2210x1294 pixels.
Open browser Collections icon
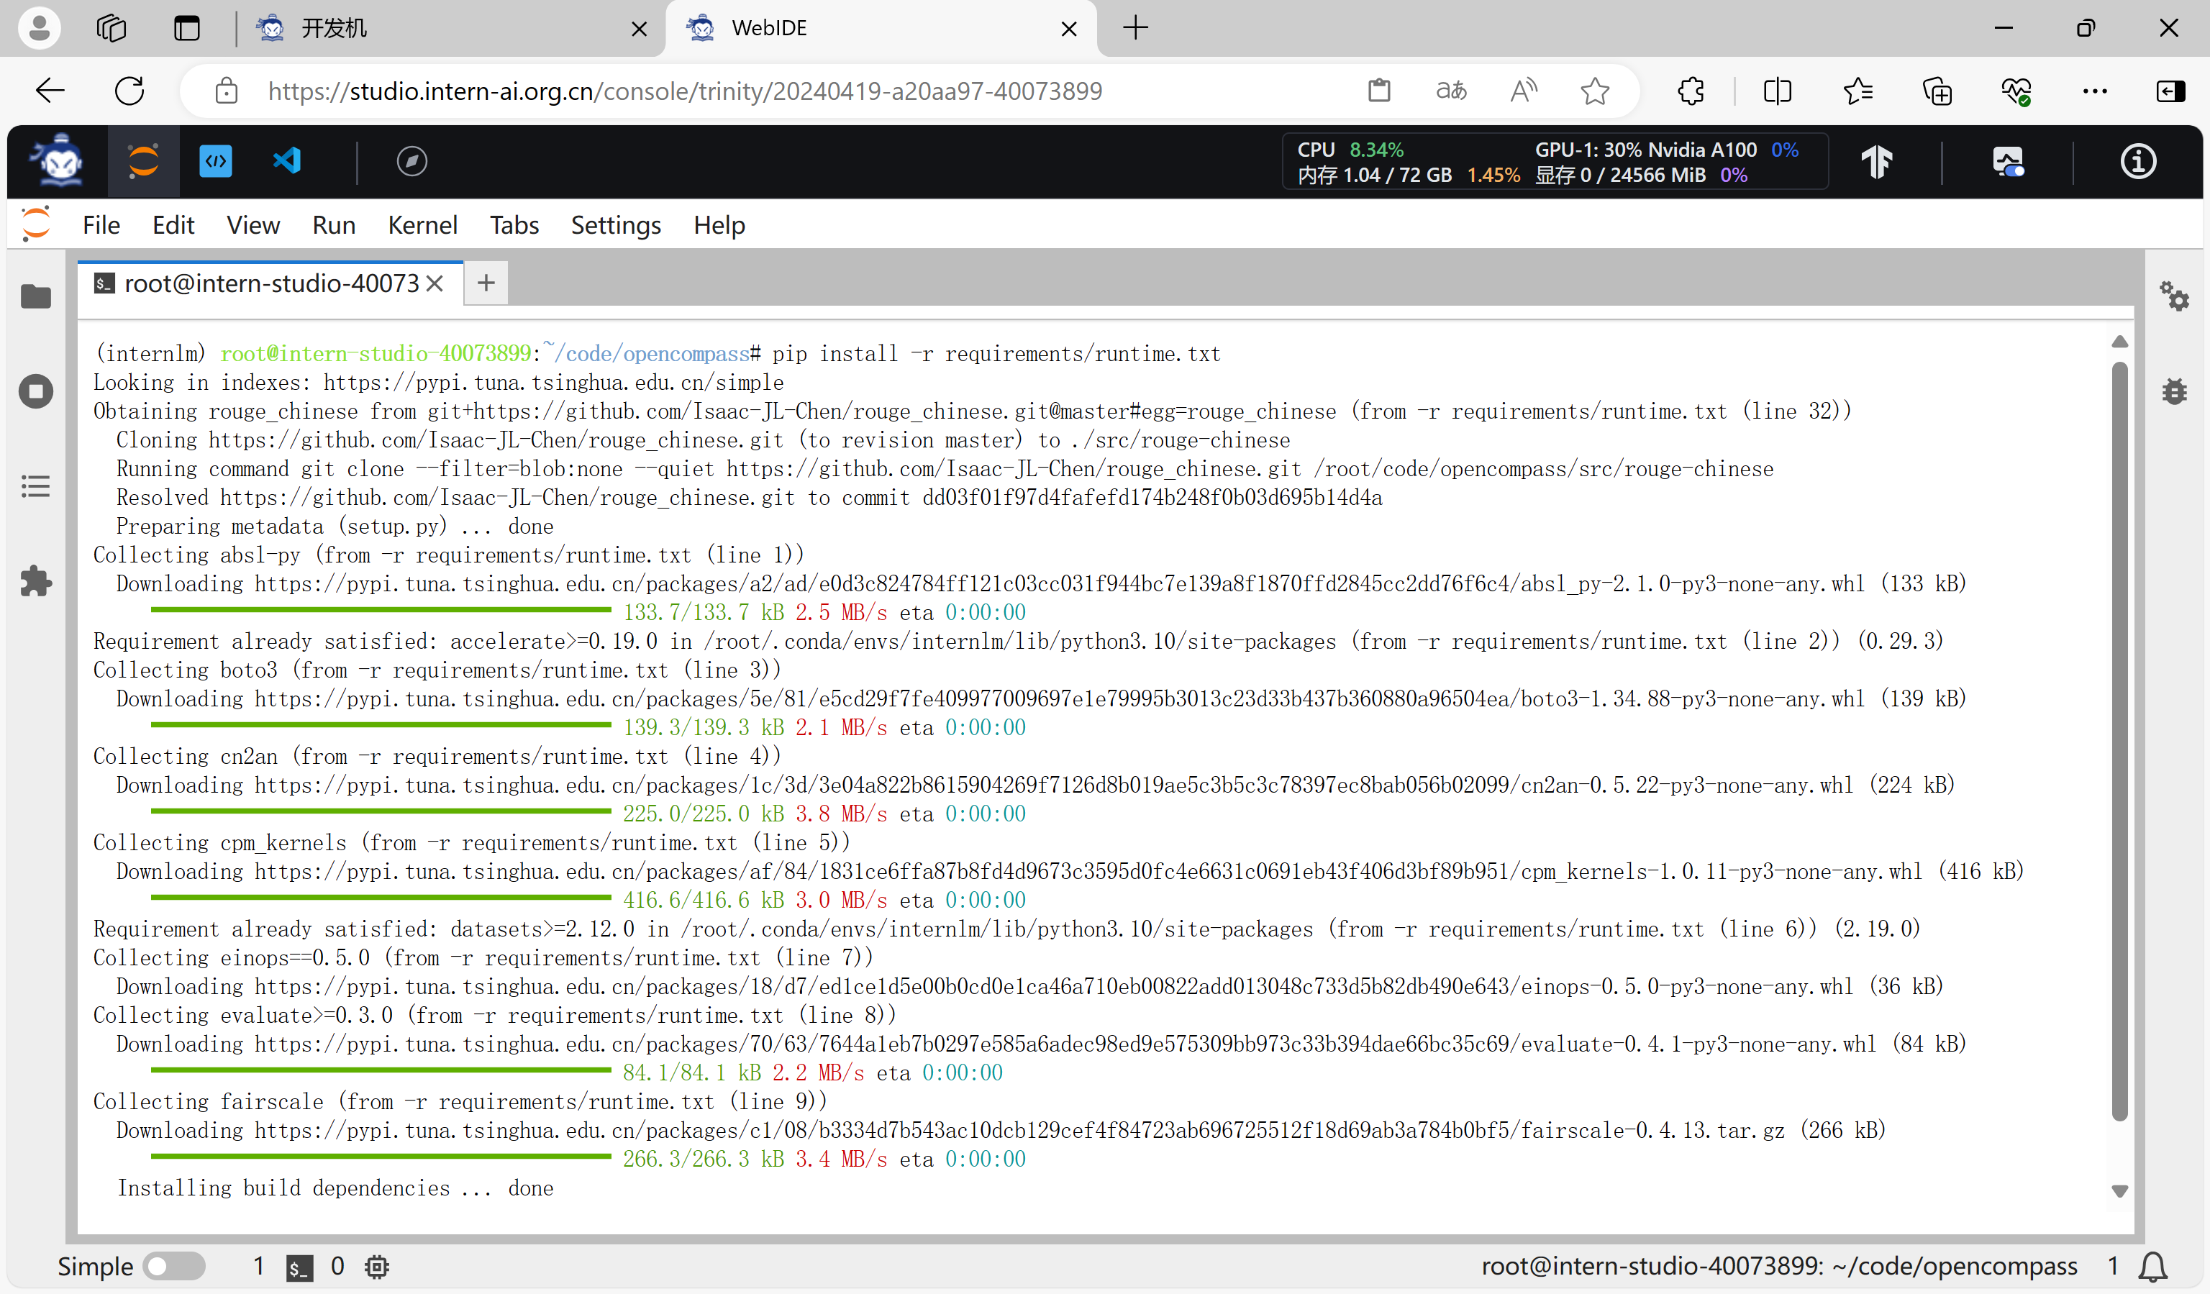1937,91
